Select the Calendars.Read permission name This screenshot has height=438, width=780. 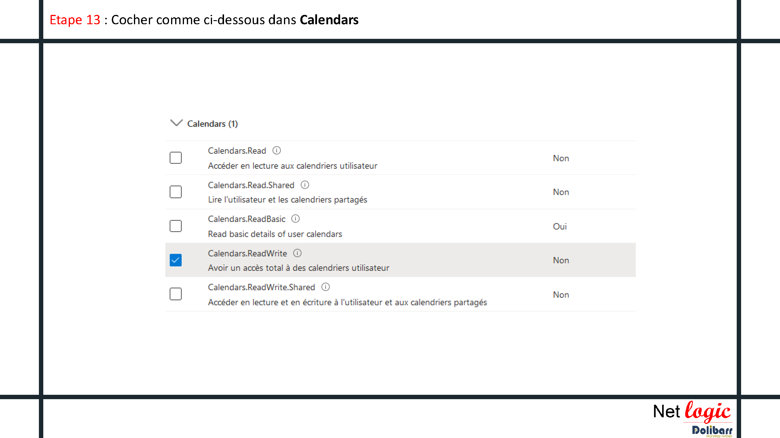(x=237, y=151)
